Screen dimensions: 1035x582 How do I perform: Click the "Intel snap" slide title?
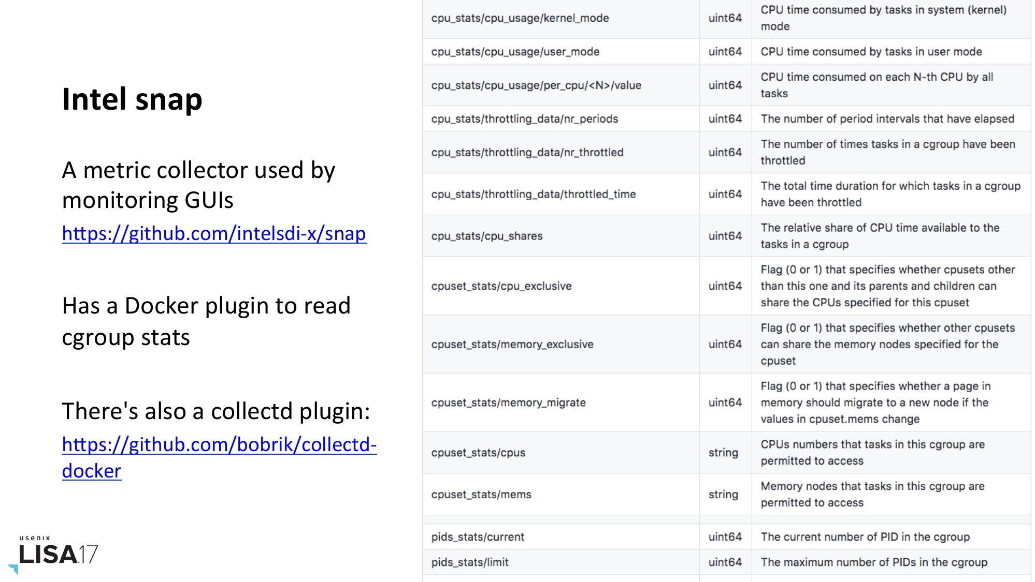pos(132,99)
